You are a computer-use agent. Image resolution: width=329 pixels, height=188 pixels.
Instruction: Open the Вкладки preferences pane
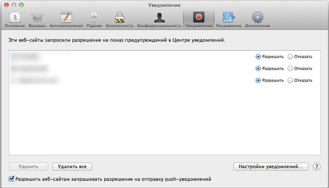click(37, 20)
